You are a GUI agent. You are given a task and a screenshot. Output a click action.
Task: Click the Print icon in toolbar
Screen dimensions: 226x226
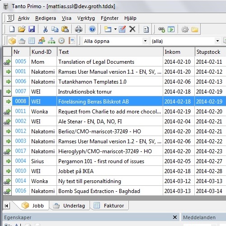coord(79,29)
